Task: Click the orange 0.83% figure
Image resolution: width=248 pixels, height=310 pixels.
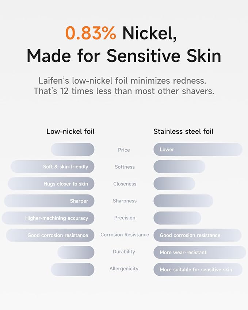Action: [x=91, y=33]
